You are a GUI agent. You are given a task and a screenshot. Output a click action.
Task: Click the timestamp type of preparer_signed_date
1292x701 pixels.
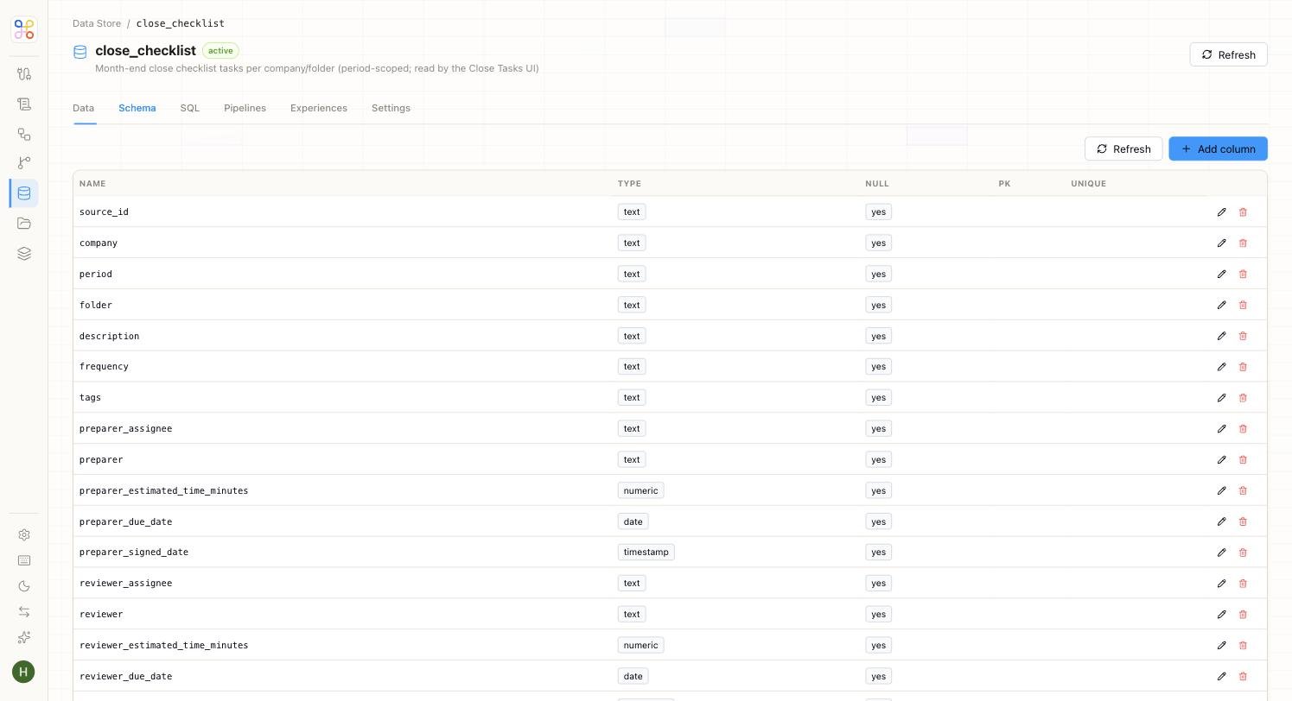[x=646, y=552]
